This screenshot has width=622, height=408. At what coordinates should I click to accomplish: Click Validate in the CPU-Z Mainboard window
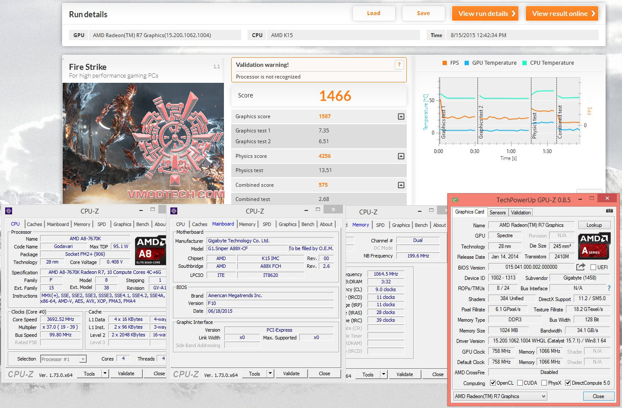(x=291, y=373)
